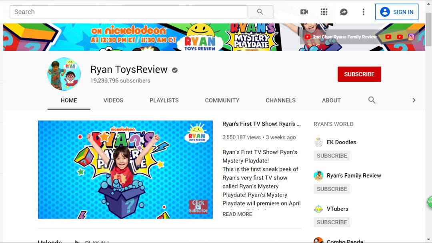
Task: Expand description with Read More
Action: [237, 214]
